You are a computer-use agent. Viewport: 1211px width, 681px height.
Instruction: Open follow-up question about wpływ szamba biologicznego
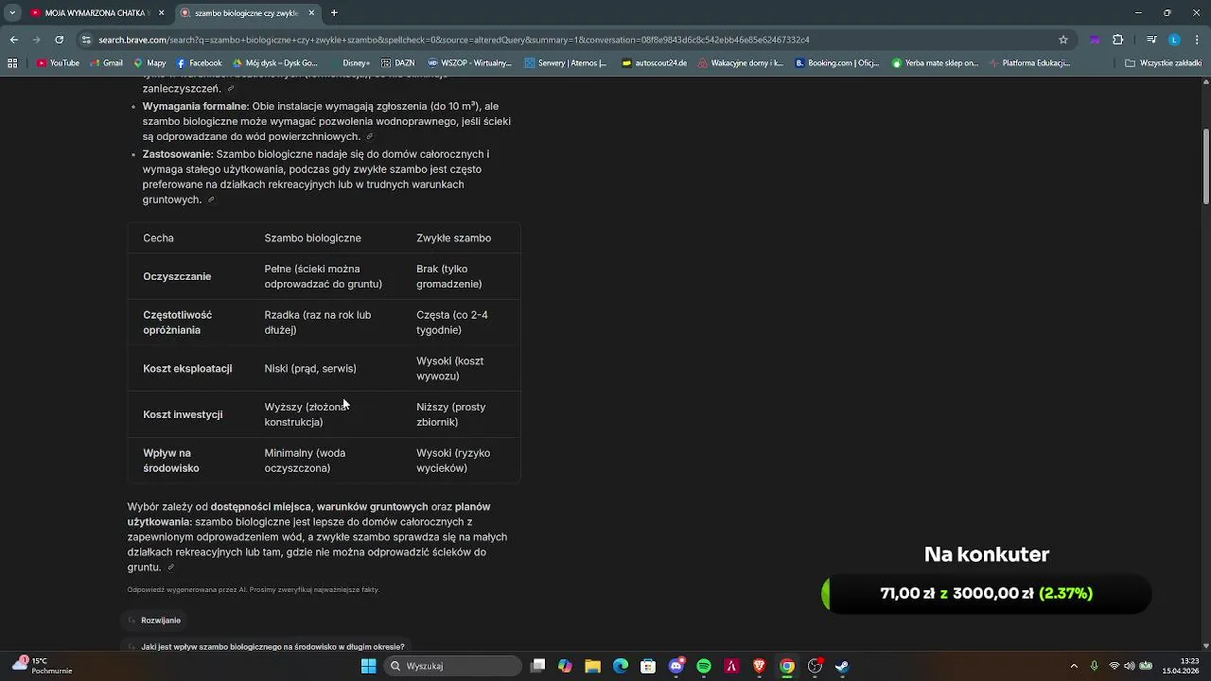point(265,647)
